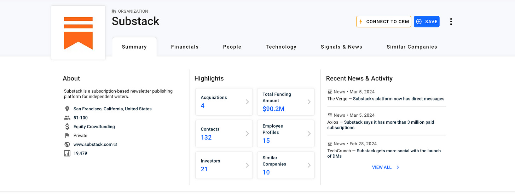
Task: Click the $90.2M funding value
Action: 273,109
